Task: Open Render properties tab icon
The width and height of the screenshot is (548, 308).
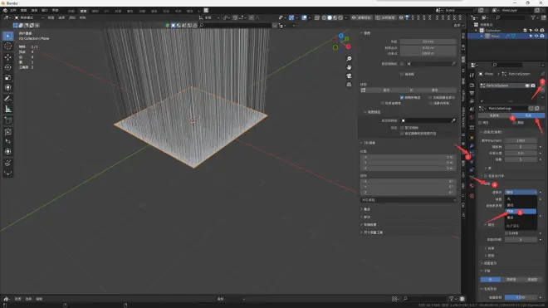Action: click(472, 85)
